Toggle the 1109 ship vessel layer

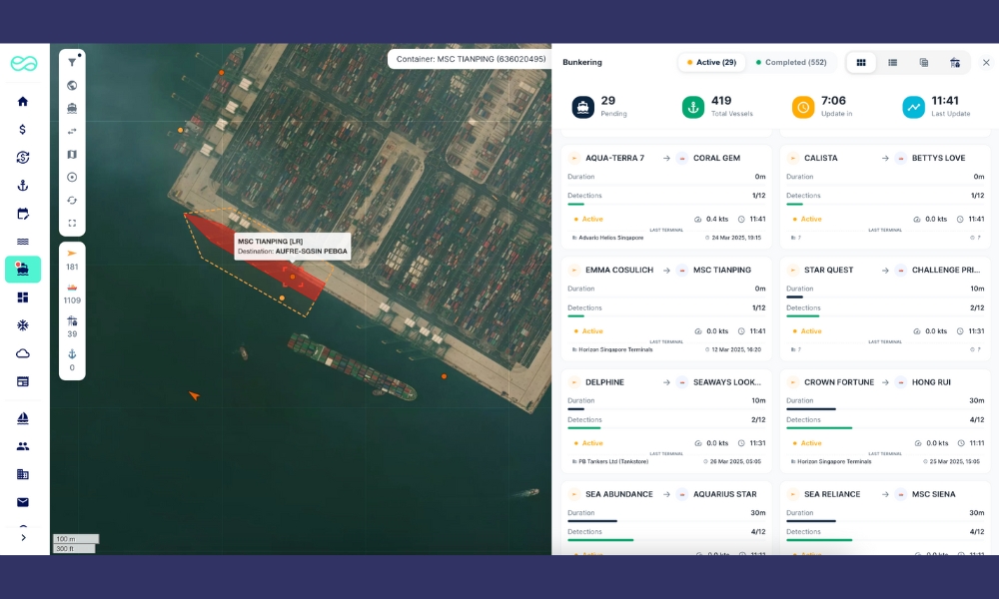coord(72,293)
